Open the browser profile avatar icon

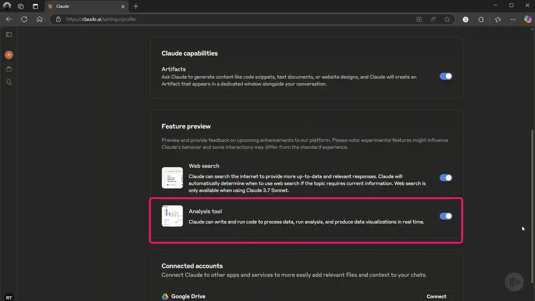click(7, 6)
